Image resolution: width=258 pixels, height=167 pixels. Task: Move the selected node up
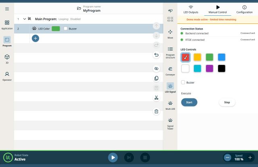[156, 26]
